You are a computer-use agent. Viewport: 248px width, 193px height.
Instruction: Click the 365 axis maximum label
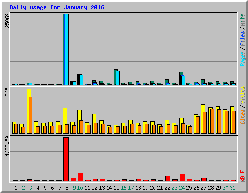click(7, 92)
